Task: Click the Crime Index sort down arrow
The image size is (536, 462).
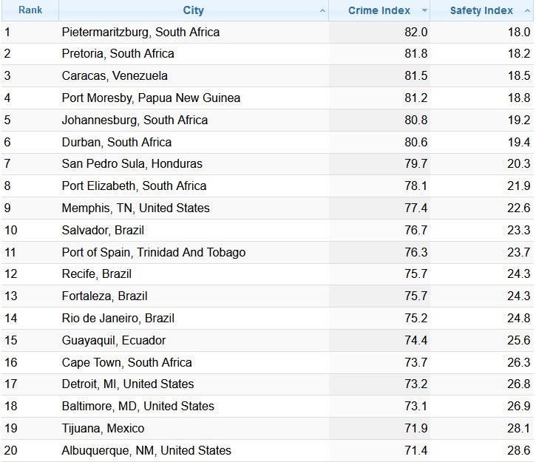Action: [424, 11]
